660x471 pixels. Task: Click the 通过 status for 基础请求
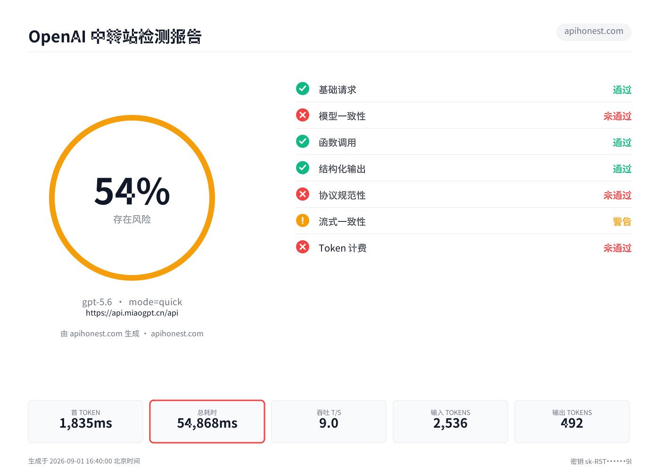(x=622, y=89)
